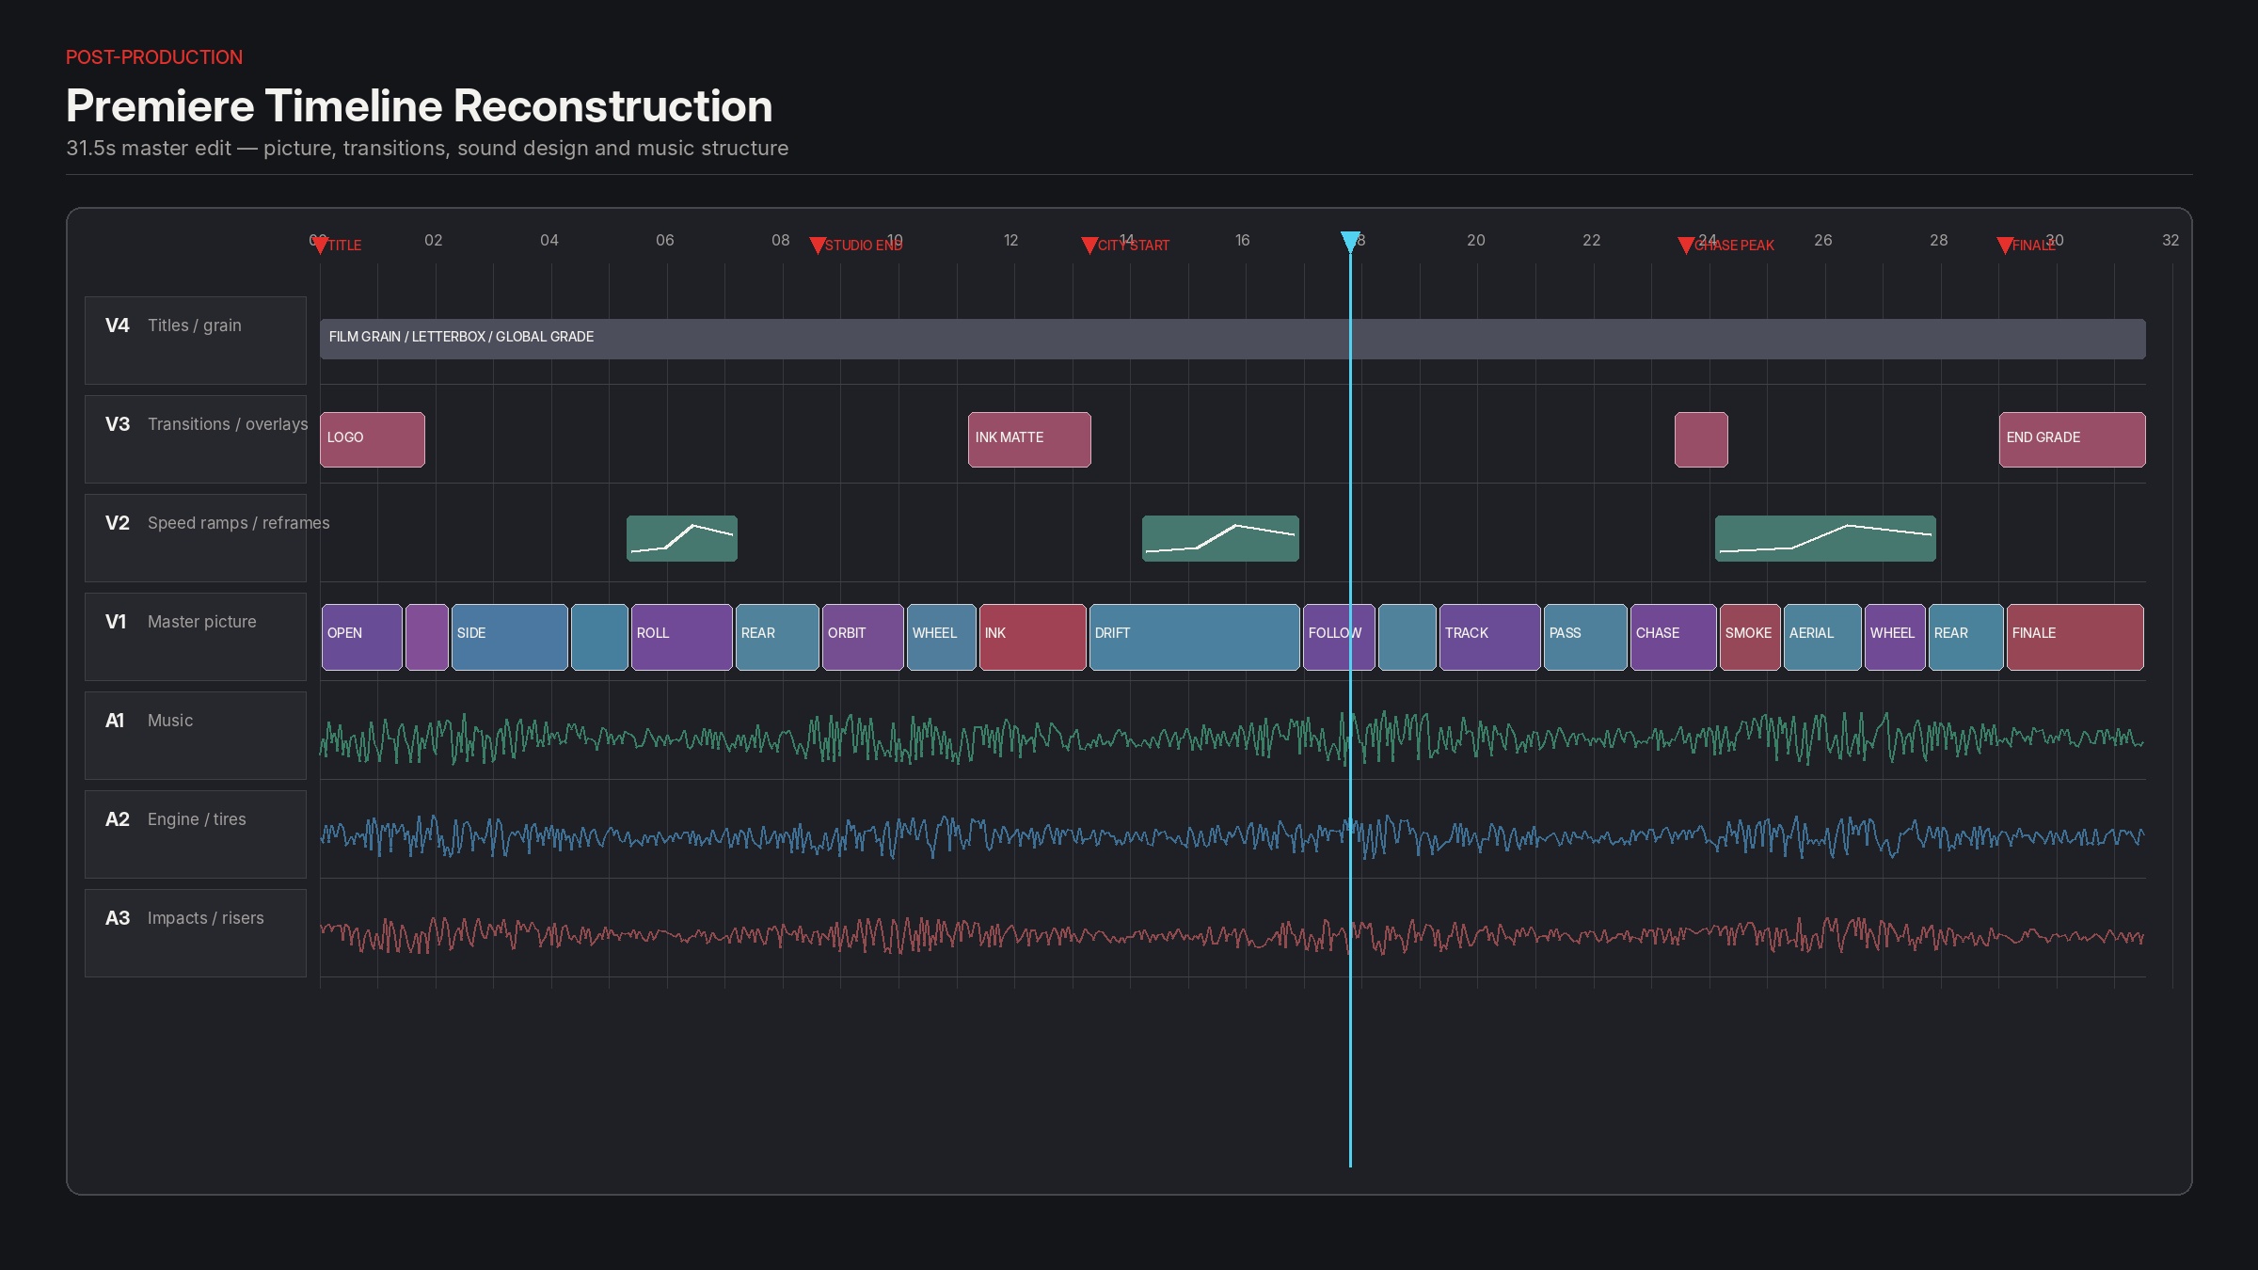The width and height of the screenshot is (2258, 1270).
Task: Select the speed ramp clip above AERIAL
Action: click(1825, 538)
